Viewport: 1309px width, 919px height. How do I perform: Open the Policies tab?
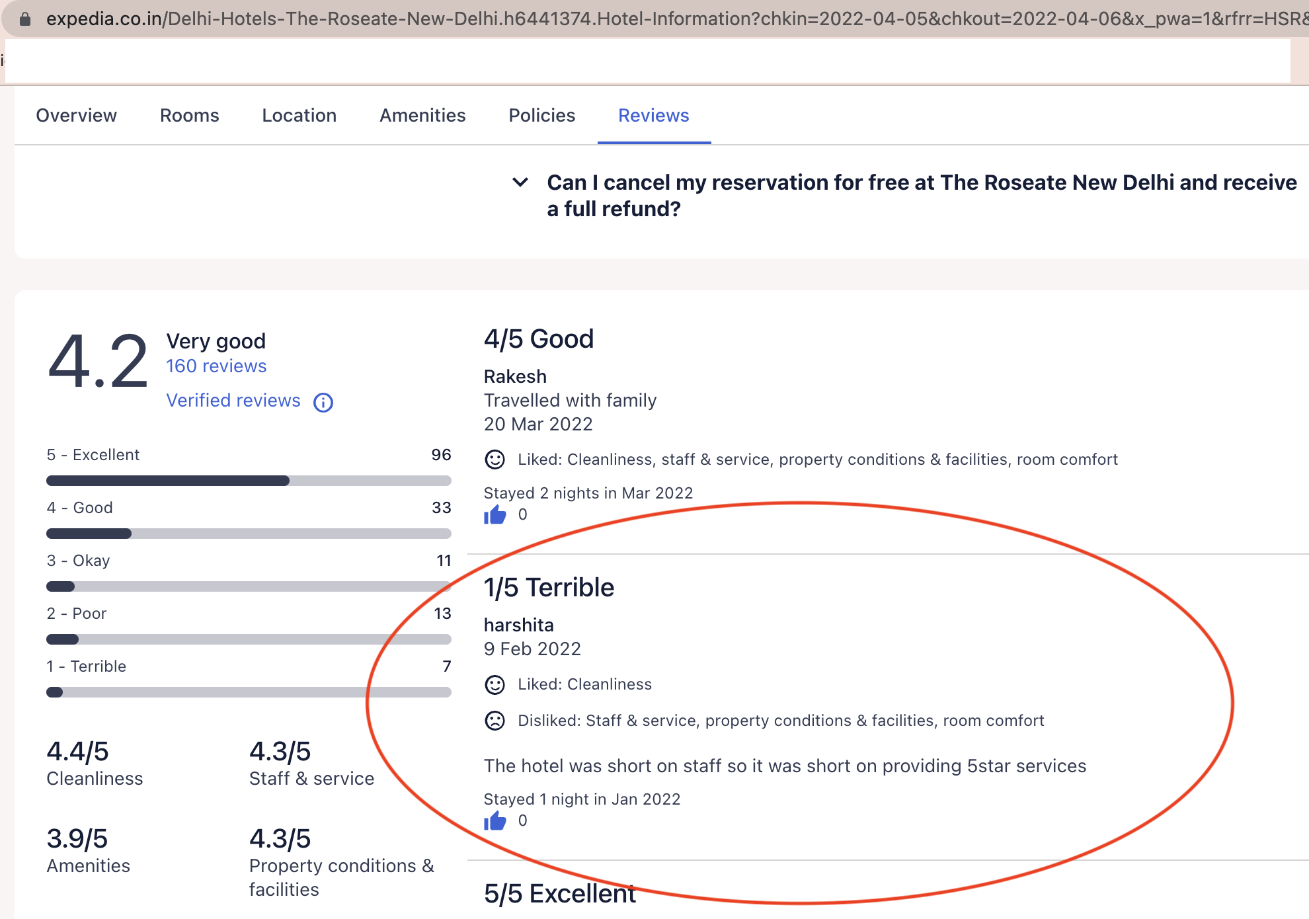click(x=542, y=115)
